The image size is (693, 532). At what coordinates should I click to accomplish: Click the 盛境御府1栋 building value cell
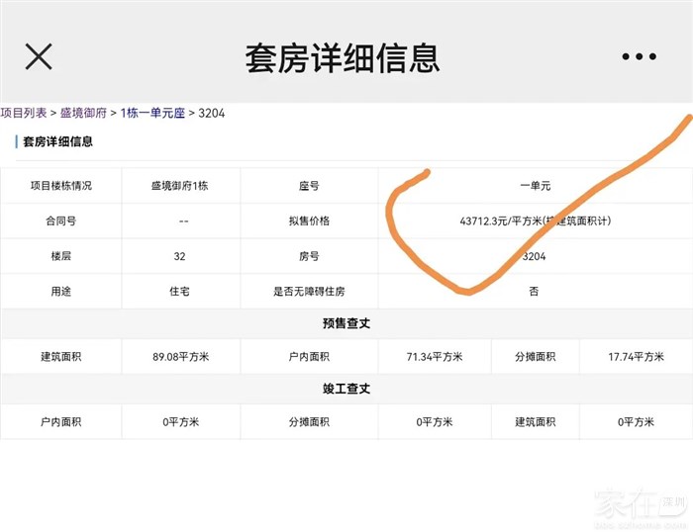coord(180,186)
